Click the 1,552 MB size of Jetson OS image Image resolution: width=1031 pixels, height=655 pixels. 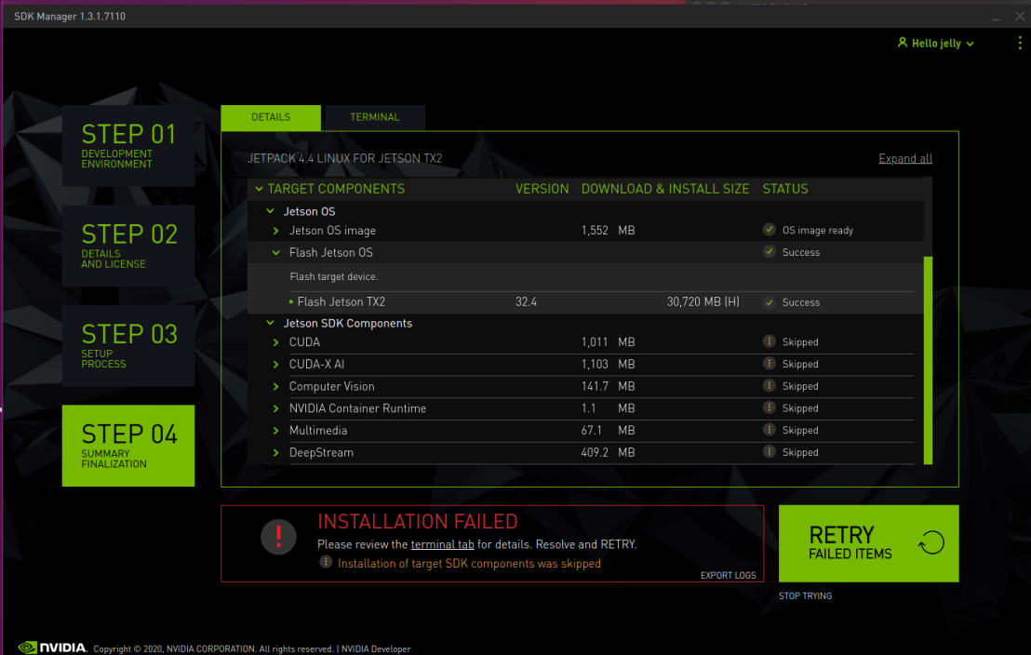609,231
